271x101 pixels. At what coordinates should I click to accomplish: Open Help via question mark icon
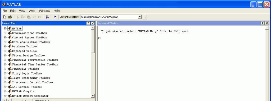point(55,17)
